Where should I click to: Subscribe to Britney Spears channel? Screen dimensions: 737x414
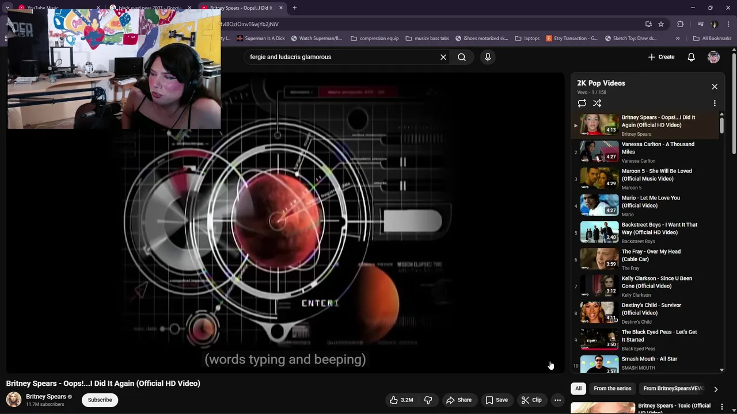(x=100, y=400)
